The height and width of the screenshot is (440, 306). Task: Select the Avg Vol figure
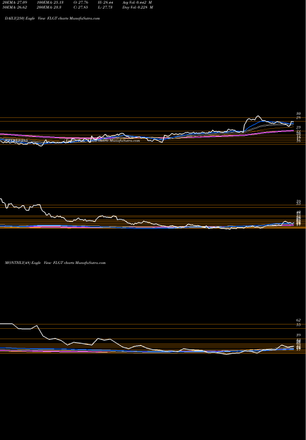tap(137, 2)
